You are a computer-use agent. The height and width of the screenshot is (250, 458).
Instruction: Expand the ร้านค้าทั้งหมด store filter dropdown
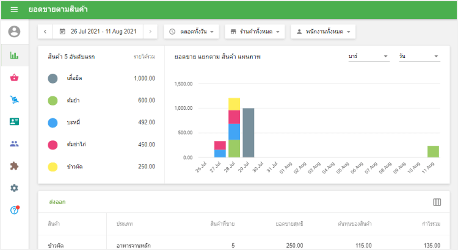tap(255, 31)
